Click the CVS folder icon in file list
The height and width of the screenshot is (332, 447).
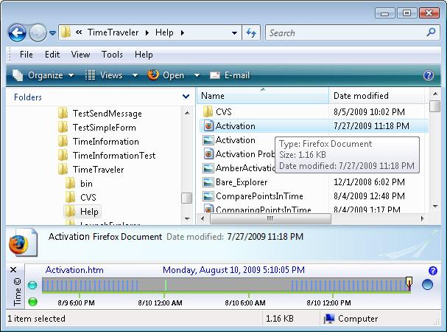(x=208, y=111)
